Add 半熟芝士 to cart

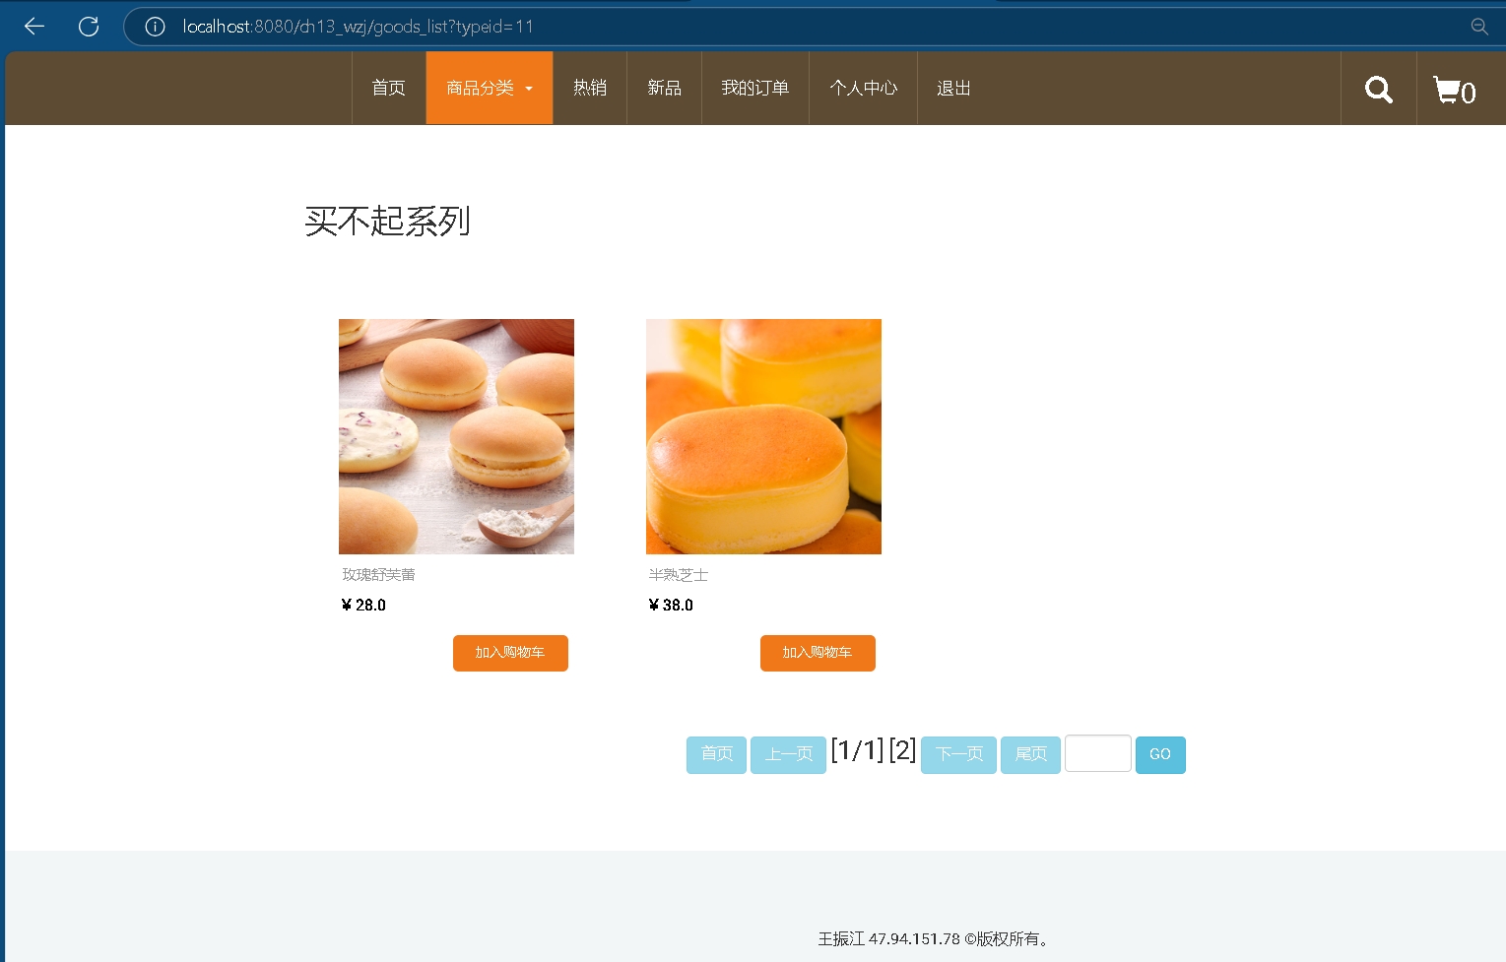(x=818, y=653)
